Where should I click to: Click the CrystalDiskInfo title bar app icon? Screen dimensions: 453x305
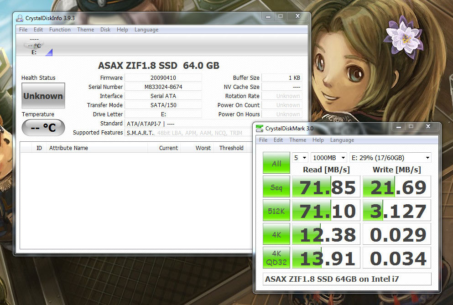click(20, 18)
